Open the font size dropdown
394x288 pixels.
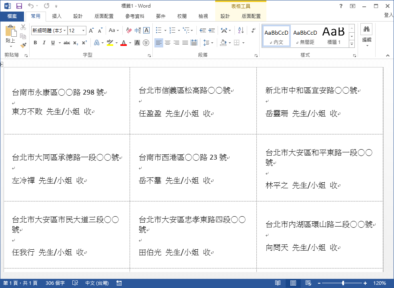click(x=83, y=30)
